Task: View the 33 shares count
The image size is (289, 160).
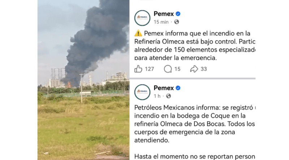Action: click(x=204, y=69)
